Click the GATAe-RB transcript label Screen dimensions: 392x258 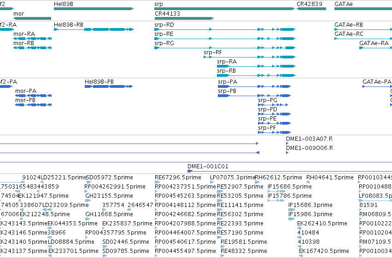pos(349,25)
